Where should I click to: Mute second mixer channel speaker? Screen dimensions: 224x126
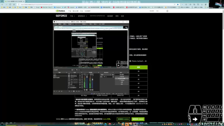(92, 90)
